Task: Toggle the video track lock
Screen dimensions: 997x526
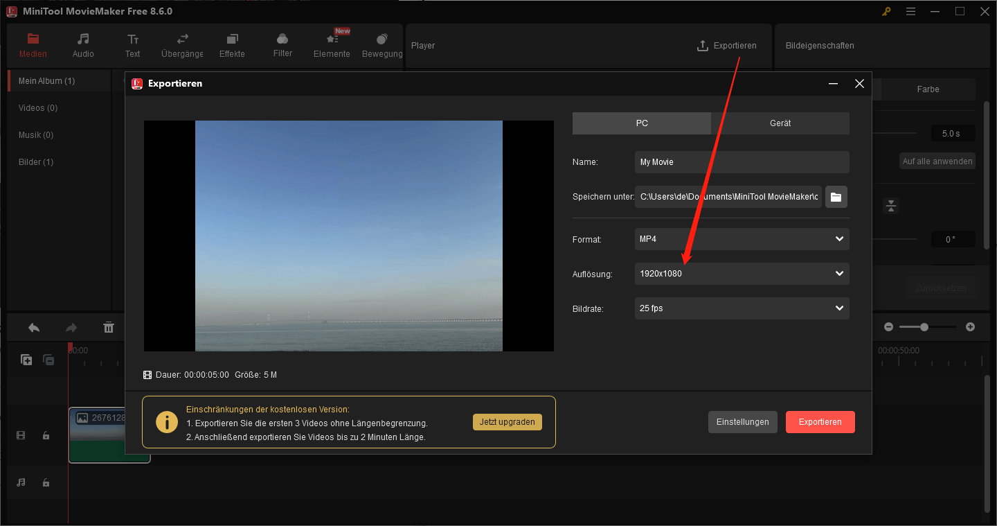Action: (46, 435)
